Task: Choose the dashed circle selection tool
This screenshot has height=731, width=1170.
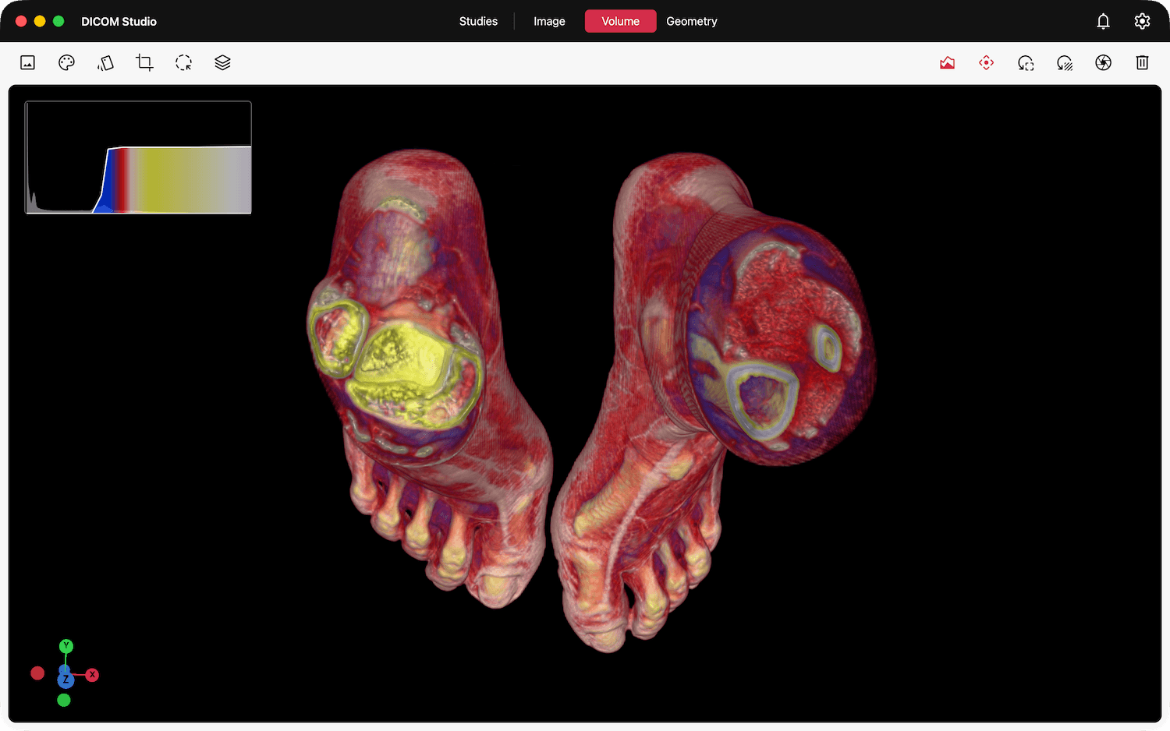Action: [x=183, y=63]
